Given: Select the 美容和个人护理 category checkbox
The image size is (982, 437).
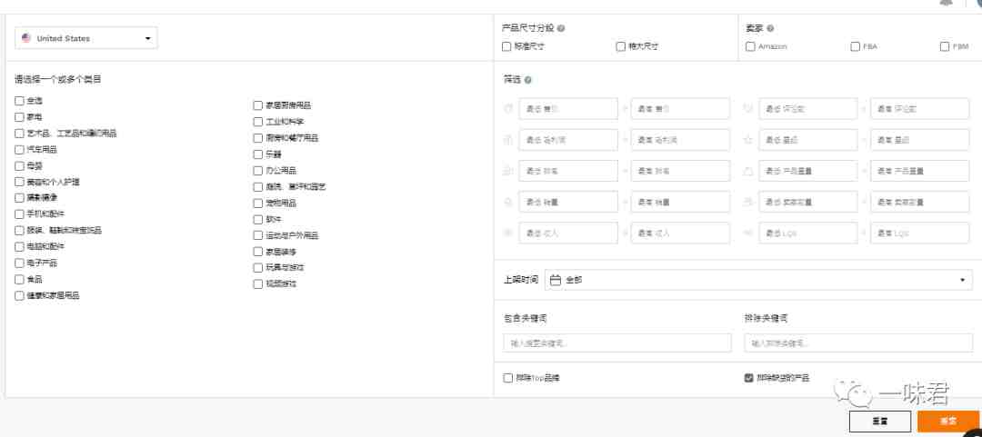Looking at the screenshot, I should pyautogui.click(x=19, y=182).
